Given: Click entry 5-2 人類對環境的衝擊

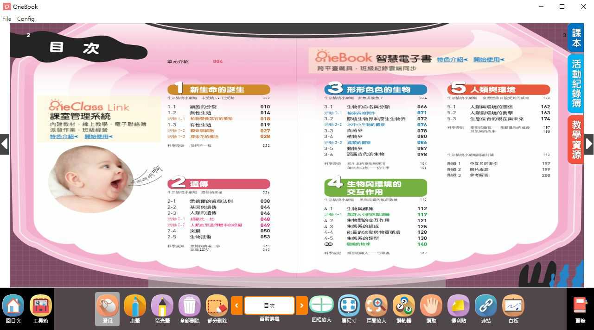Looking at the screenshot, I should coord(499,113).
